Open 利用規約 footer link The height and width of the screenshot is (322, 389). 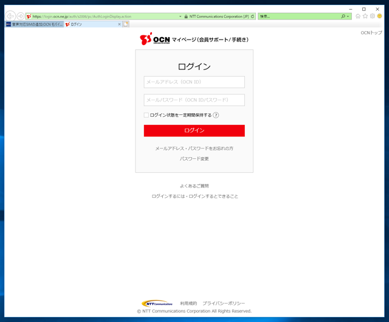[x=188, y=303]
